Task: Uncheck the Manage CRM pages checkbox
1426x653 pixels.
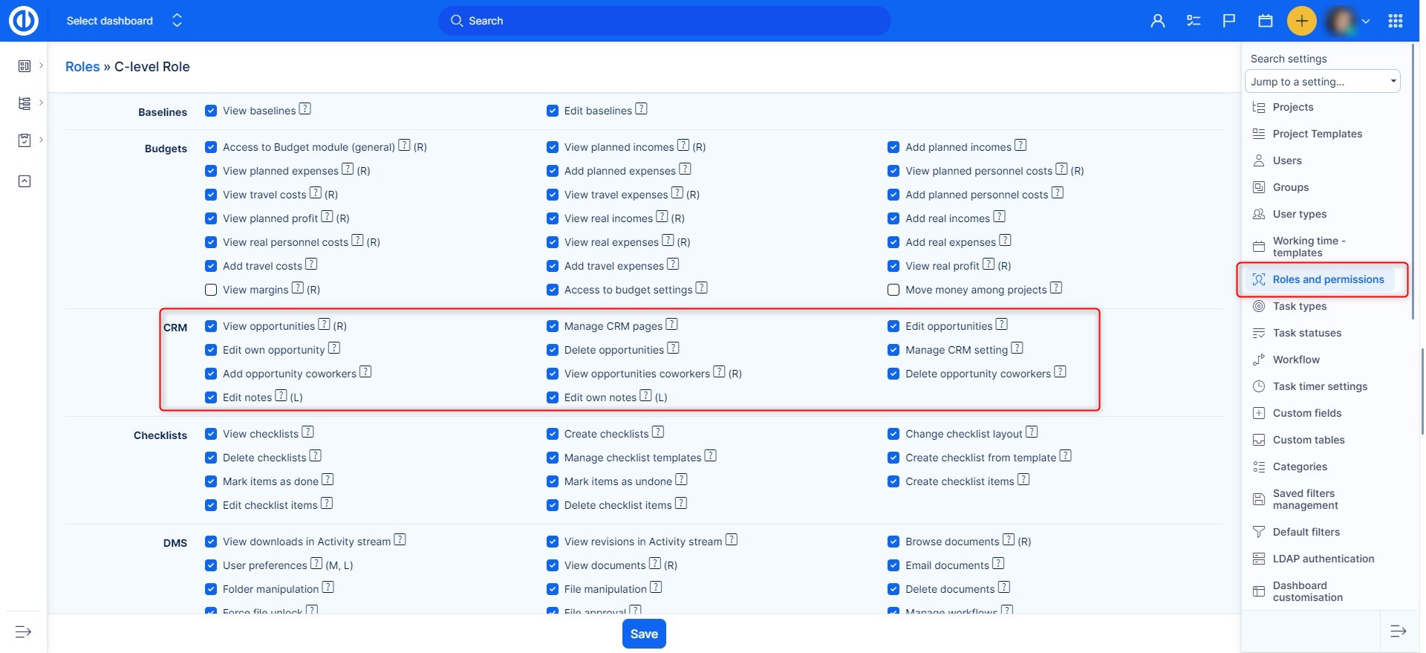Action: 553,326
